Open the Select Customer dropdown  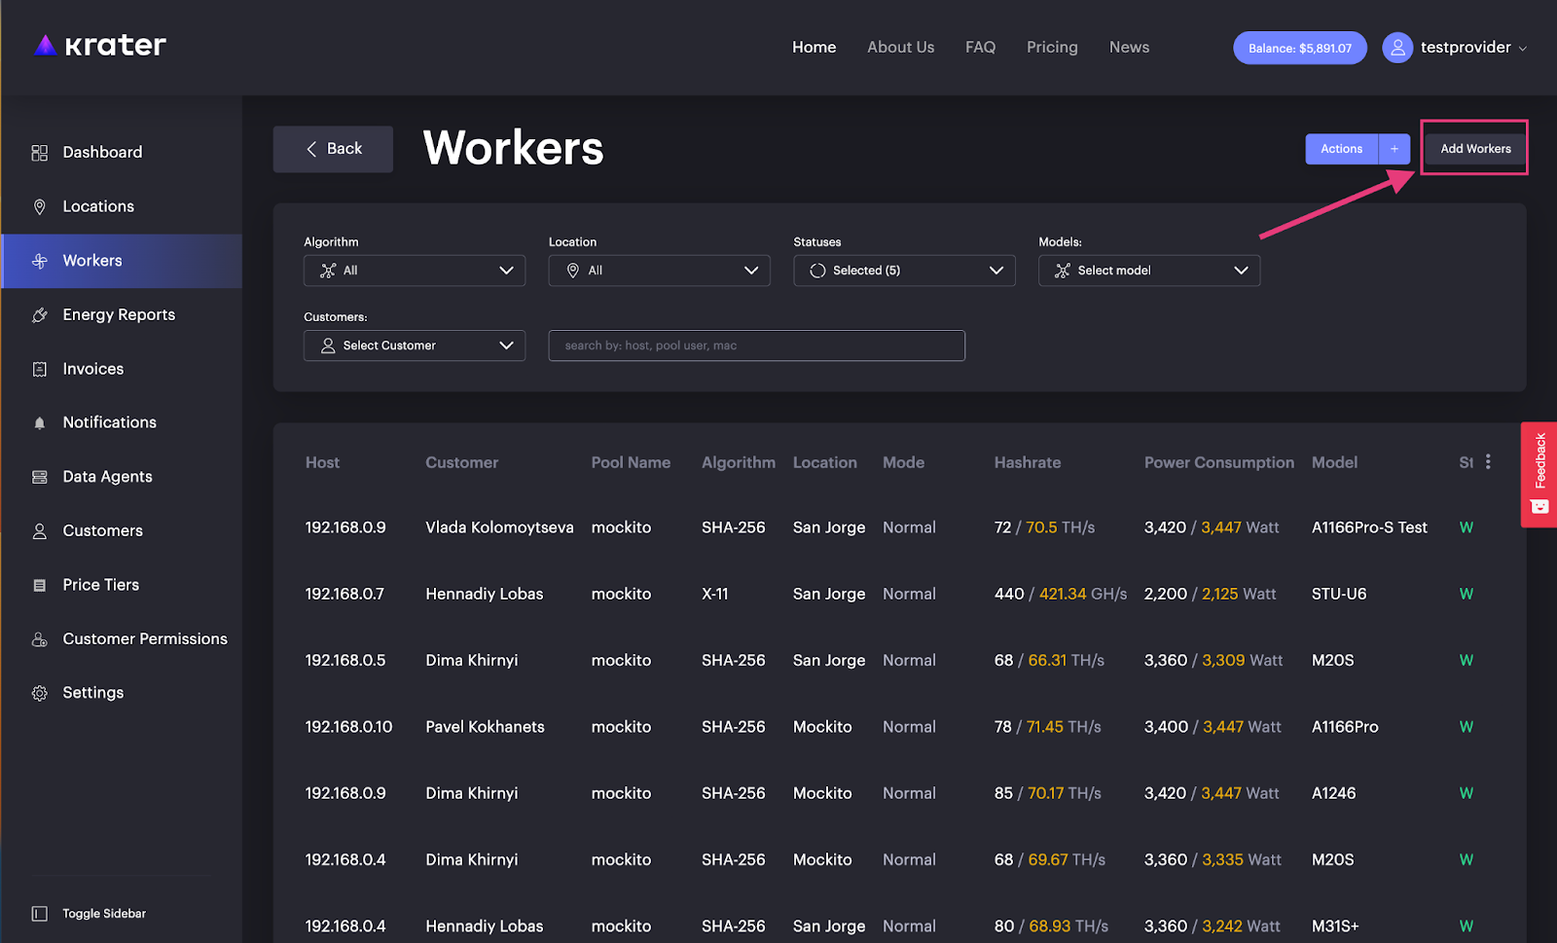[415, 345]
